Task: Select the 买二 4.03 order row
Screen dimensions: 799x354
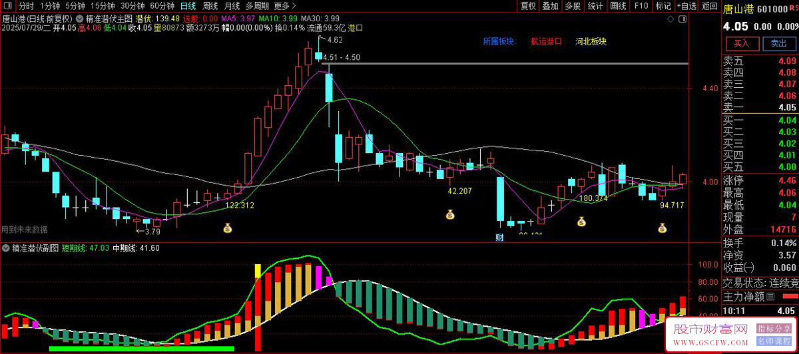Action: pos(760,132)
